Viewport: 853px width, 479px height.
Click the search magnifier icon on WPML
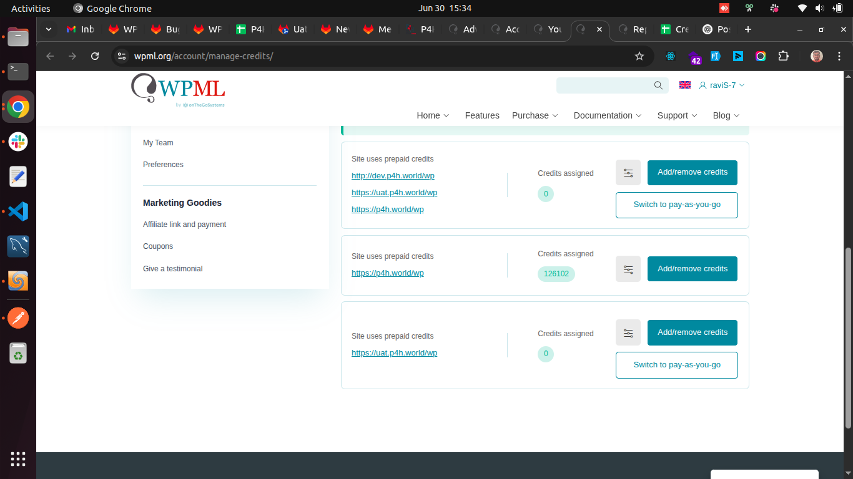658,85
